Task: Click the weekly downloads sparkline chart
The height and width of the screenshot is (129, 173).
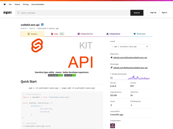Action: pos(139,78)
